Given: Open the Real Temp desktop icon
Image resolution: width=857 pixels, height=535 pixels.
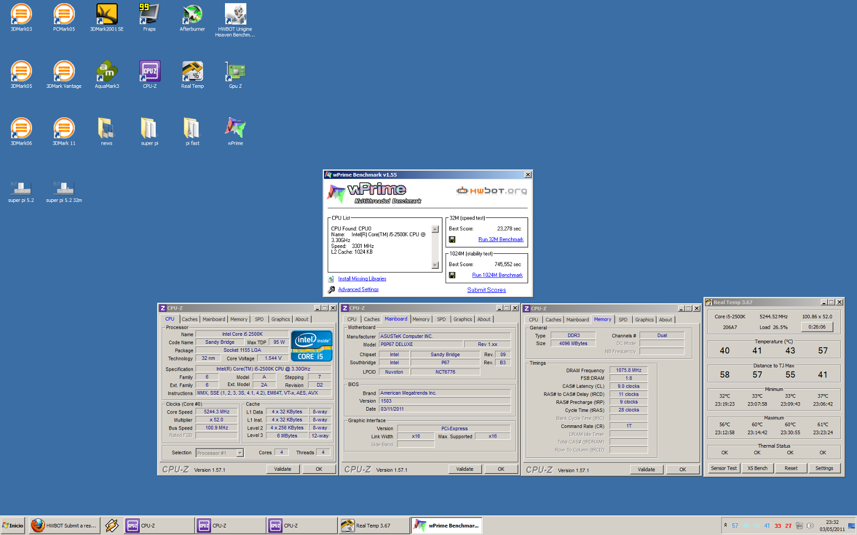Looking at the screenshot, I should (192, 74).
